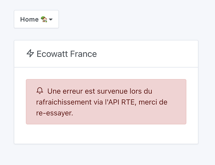Screen dimensions: 215x165
Task: Click the lightning bolt icon
Action: point(30,53)
